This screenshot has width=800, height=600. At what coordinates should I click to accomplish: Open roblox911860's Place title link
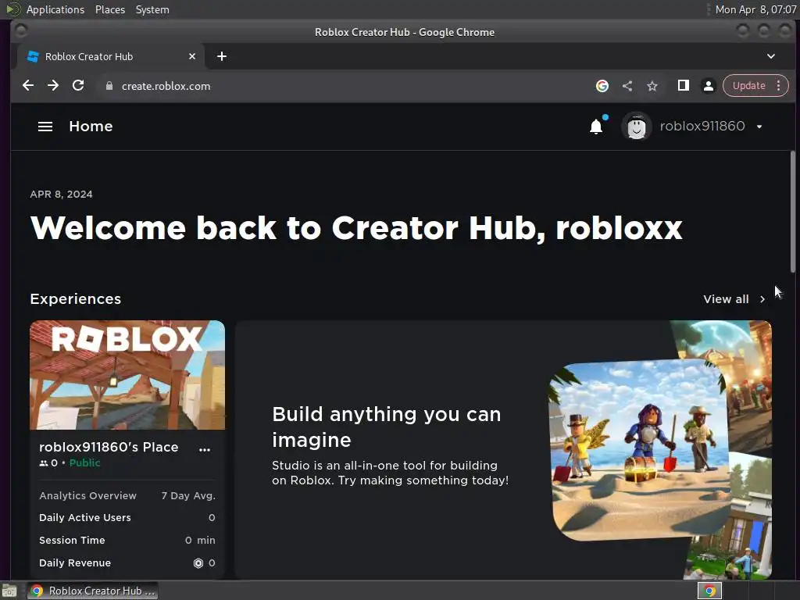pos(109,447)
